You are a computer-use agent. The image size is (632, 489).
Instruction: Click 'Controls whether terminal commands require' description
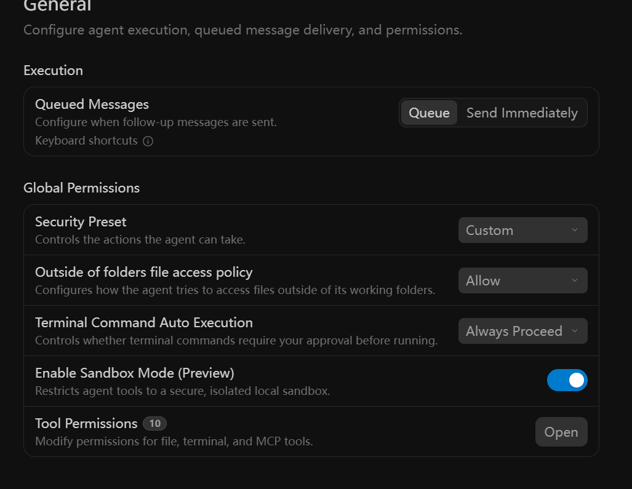pyautogui.click(x=236, y=340)
